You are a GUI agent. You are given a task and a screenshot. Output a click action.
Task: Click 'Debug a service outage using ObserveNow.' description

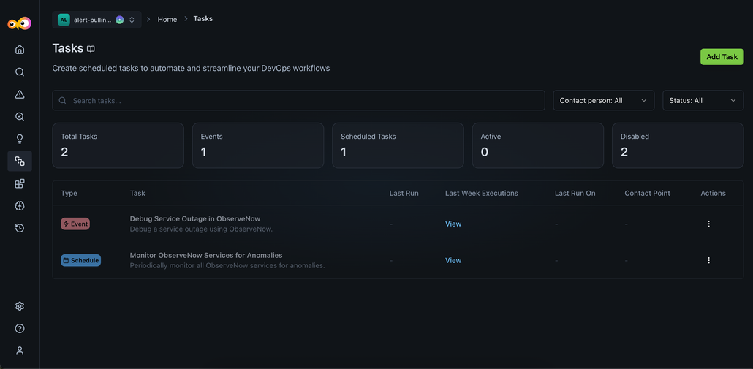tap(201, 229)
